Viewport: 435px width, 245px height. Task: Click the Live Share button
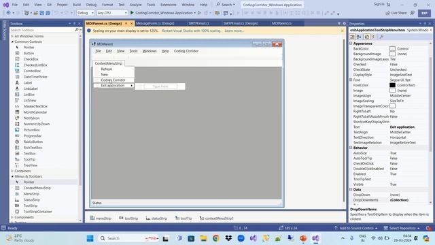tap(396, 13)
